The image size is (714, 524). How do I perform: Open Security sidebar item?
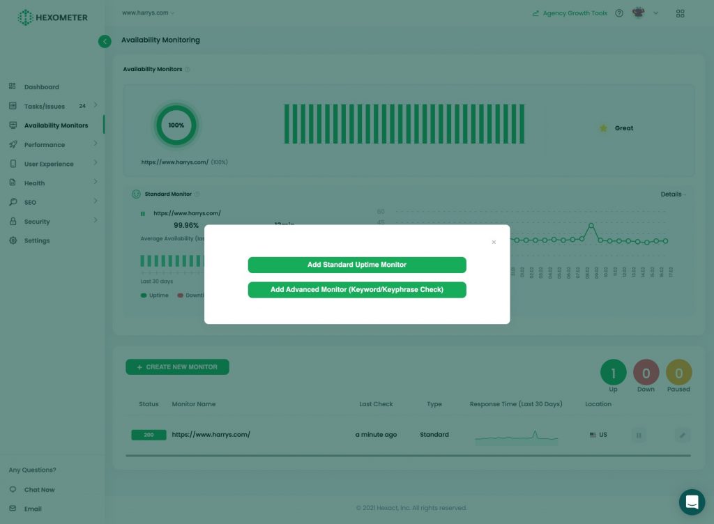click(37, 222)
